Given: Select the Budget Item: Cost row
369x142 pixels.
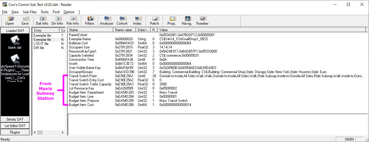Looking at the screenshot, I should tap(218, 104).
